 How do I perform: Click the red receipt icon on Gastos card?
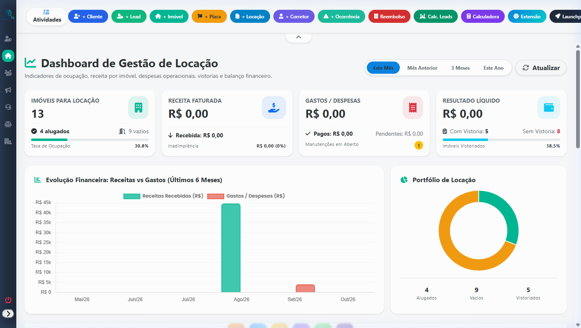point(413,108)
